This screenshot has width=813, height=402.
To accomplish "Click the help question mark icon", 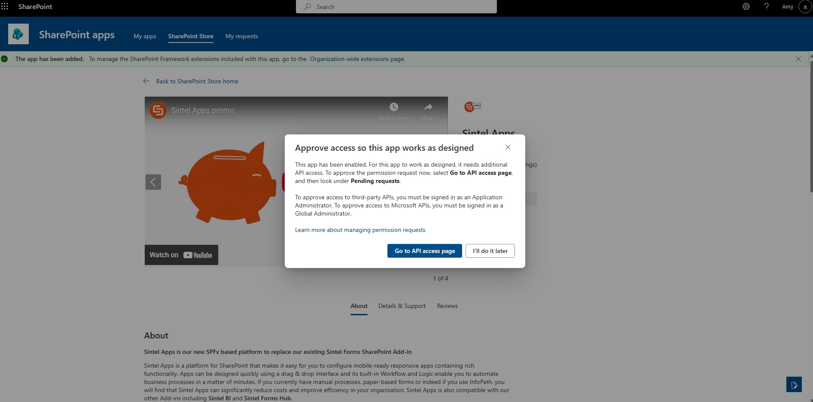I will [767, 6].
